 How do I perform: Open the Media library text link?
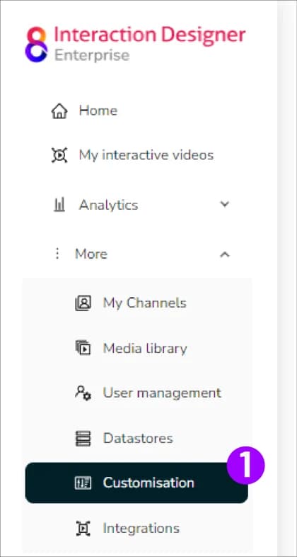coord(144,349)
